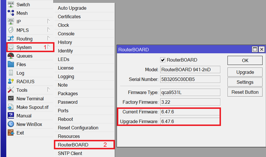Image resolution: width=266 pixels, height=157 pixels.
Task: Expand the IP submenu arrow
Action: [49, 21]
